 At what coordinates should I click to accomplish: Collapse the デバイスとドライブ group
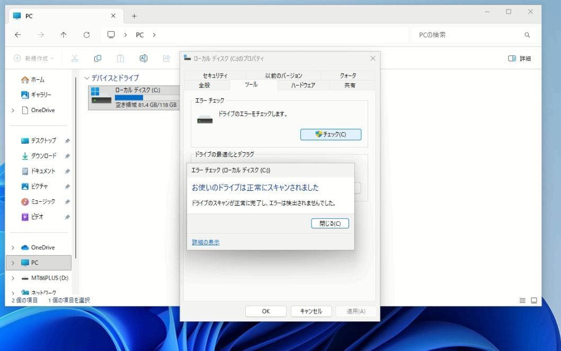[87, 78]
